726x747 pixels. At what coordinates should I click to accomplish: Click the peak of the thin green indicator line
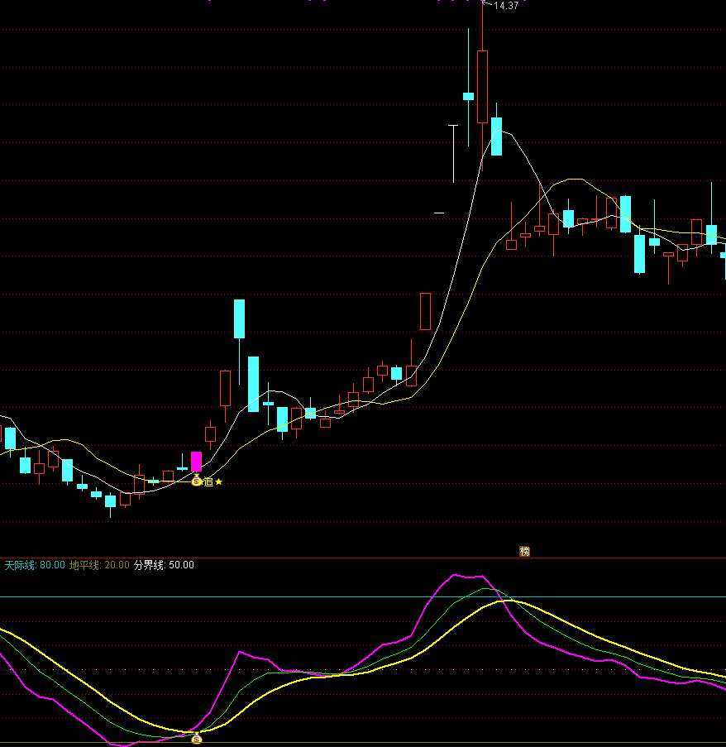point(485,589)
